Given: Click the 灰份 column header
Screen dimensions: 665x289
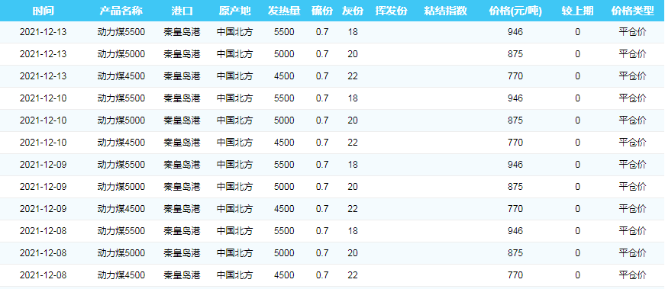Looking at the screenshot, I should (x=353, y=11).
